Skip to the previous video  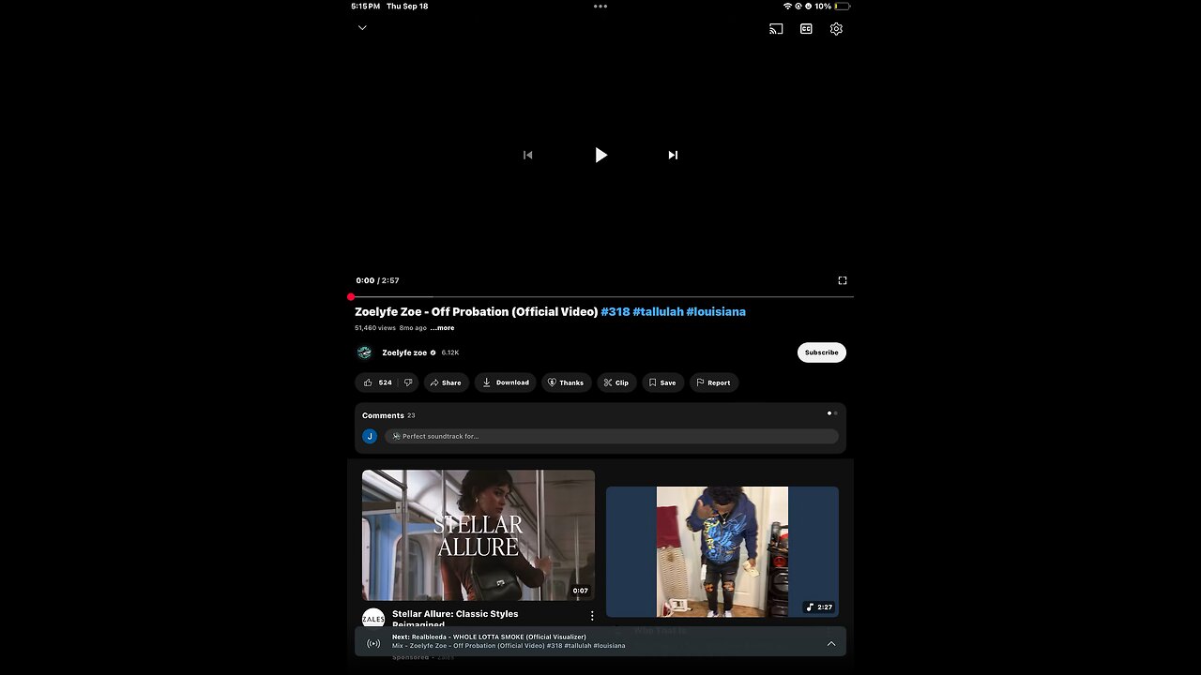[x=527, y=155]
